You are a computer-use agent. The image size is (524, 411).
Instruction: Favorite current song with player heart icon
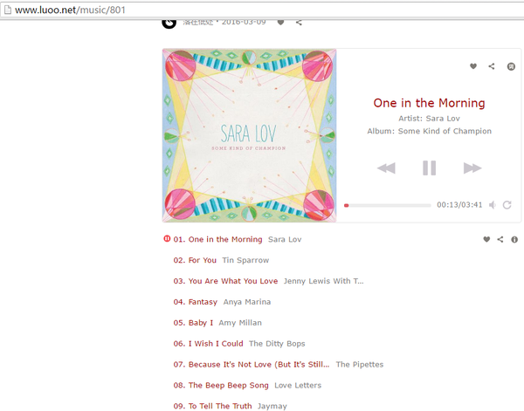click(473, 66)
